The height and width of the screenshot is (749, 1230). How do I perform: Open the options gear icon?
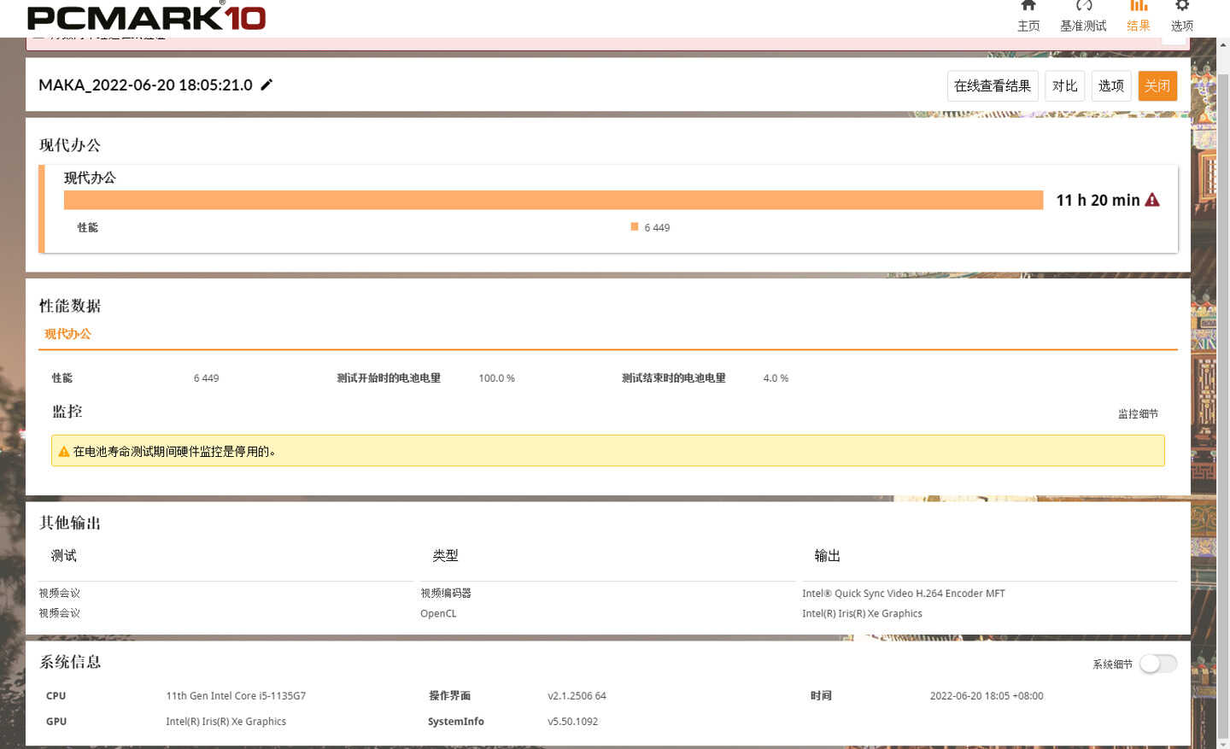coord(1182,6)
